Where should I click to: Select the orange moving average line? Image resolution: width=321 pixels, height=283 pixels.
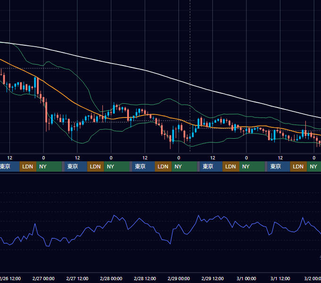coord(77,105)
